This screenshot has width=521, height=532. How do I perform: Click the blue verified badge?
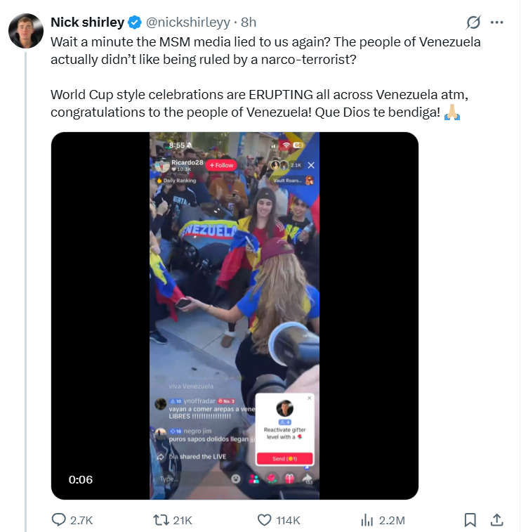[x=136, y=22]
